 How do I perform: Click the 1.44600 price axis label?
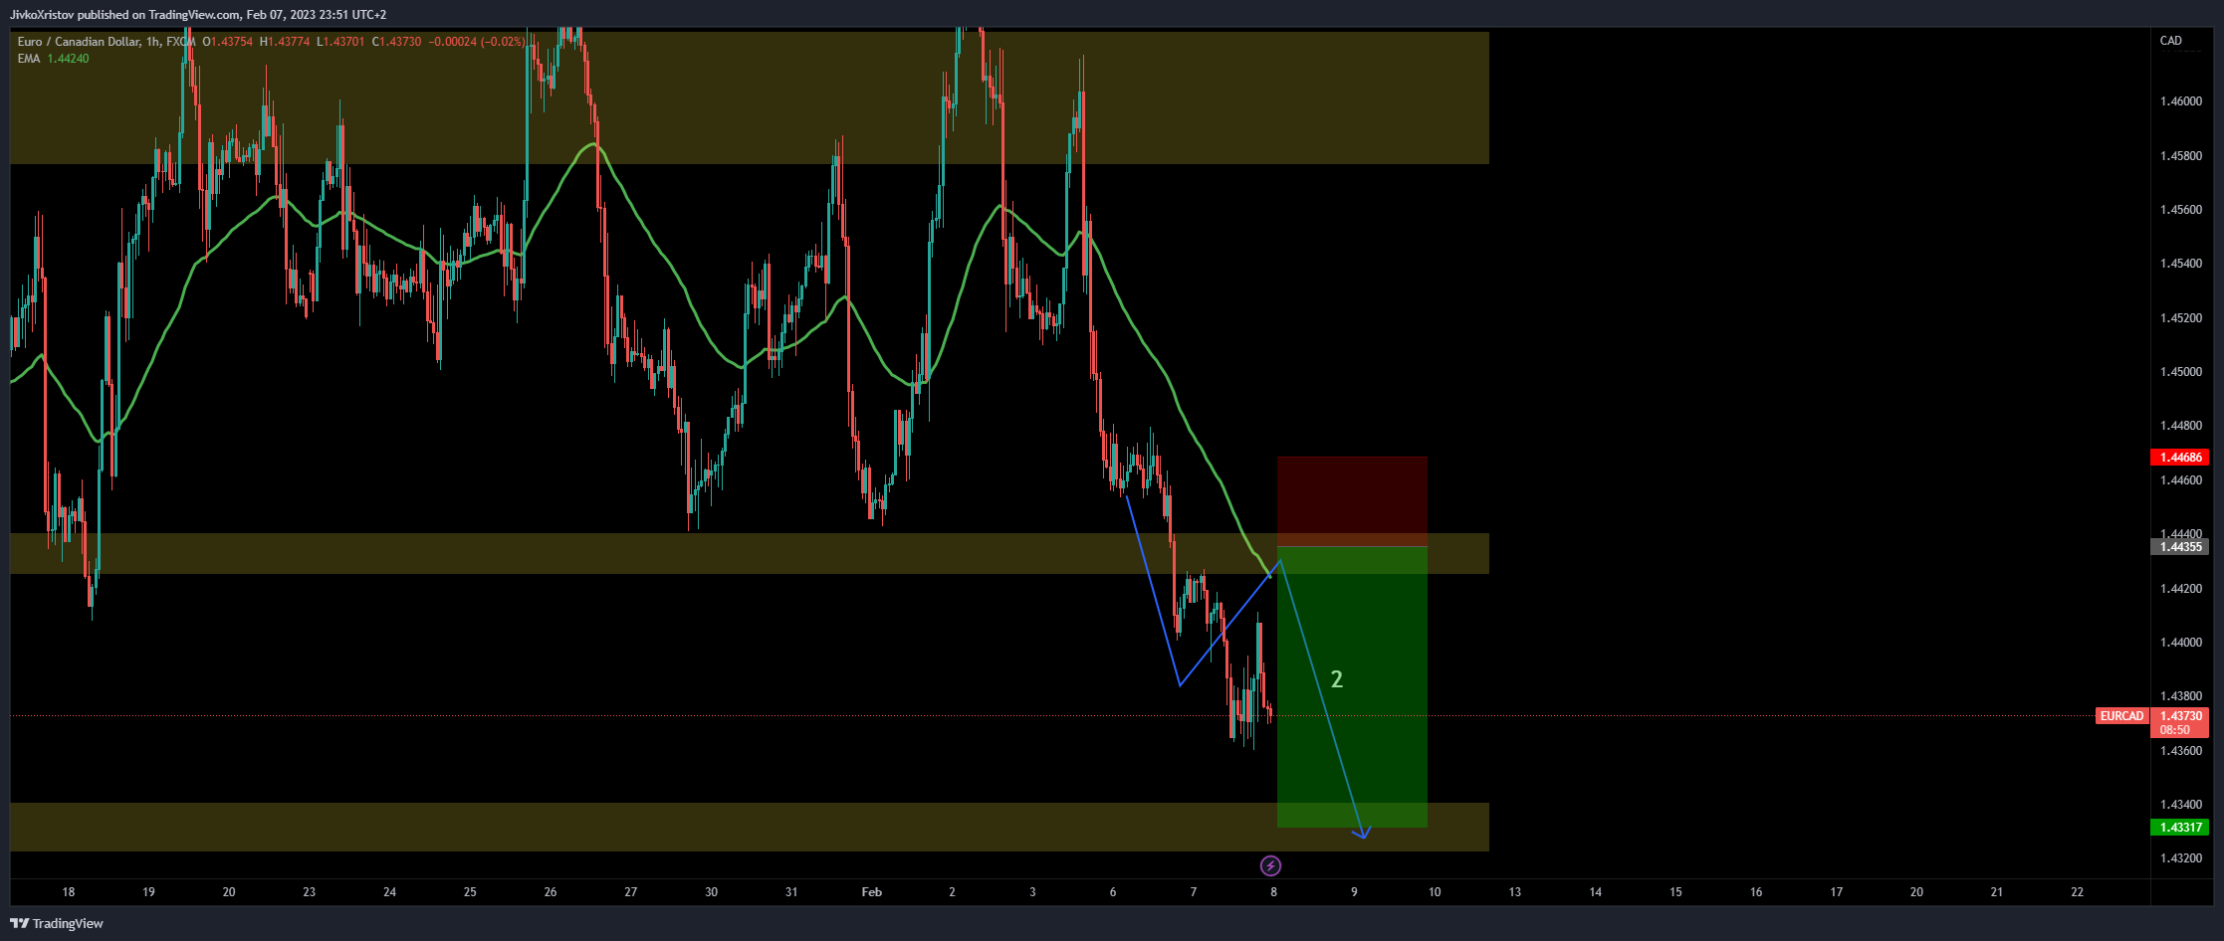(x=2181, y=480)
